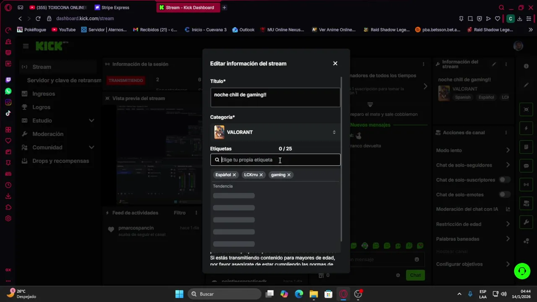Click the green headset support button
This screenshot has width=537, height=302.
(522, 271)
